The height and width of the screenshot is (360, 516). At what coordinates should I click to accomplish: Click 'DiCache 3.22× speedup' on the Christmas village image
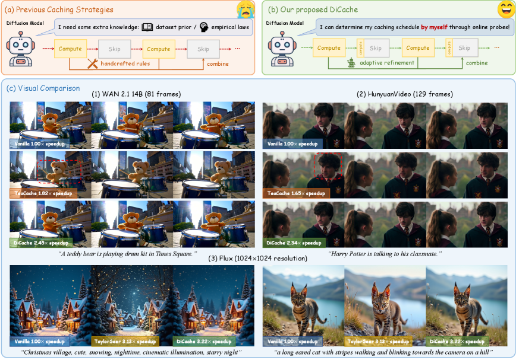coord(204,341)
